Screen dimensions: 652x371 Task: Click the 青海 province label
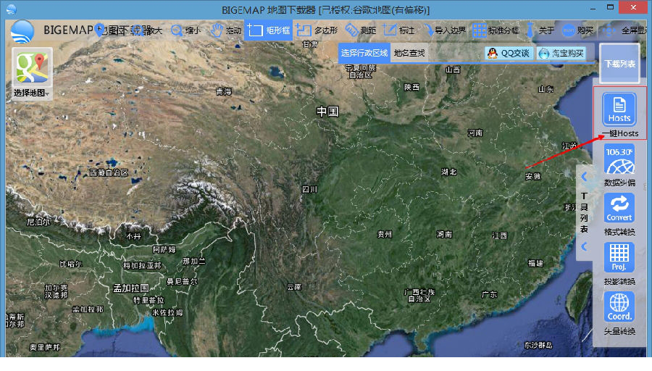click(224, 91)
